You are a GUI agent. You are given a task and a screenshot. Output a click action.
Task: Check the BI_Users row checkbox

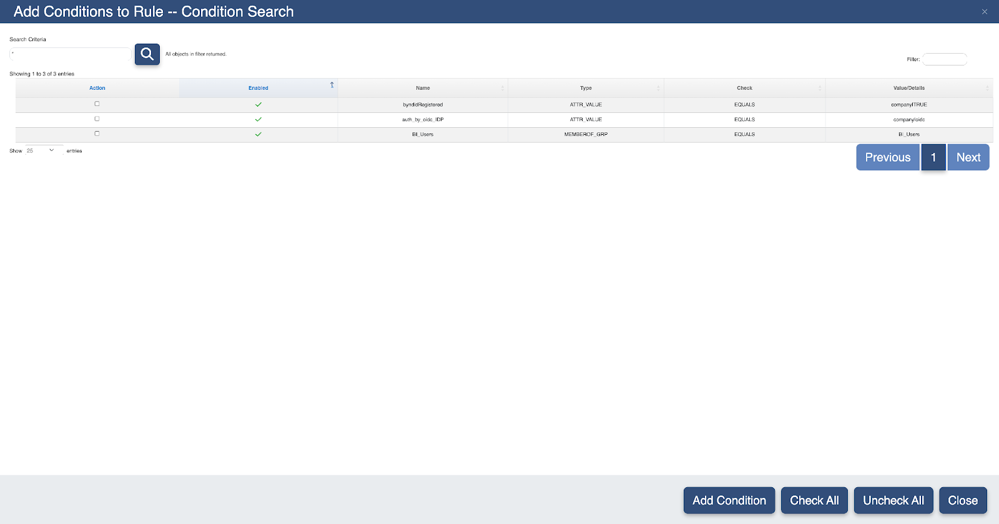point(97,133)
